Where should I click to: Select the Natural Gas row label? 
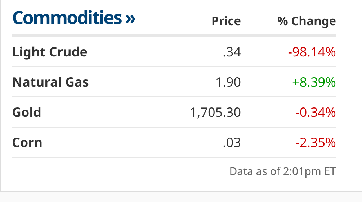(x=50, y=82)
